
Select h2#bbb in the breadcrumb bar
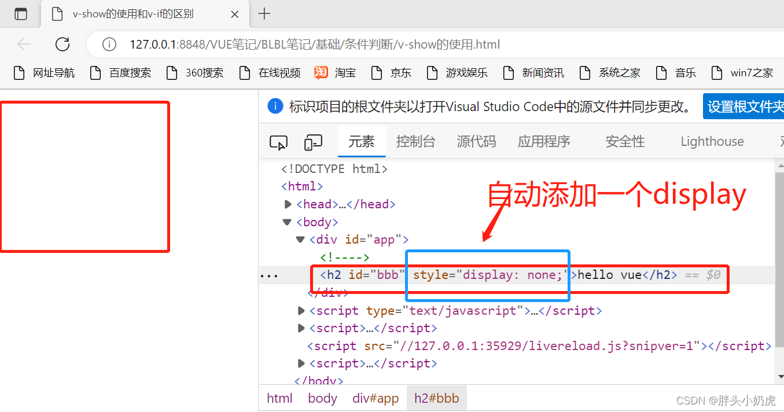tap(436, 398)
